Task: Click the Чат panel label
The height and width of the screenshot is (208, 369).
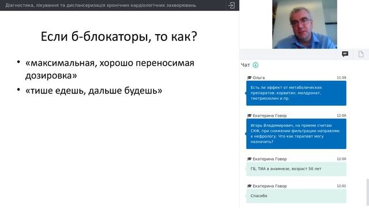Action: [x=245, y=65]
